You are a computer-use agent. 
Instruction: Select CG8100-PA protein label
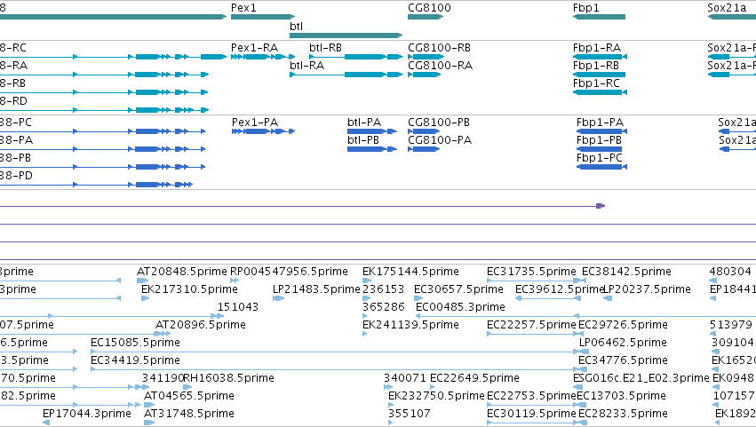coord(440,139)
